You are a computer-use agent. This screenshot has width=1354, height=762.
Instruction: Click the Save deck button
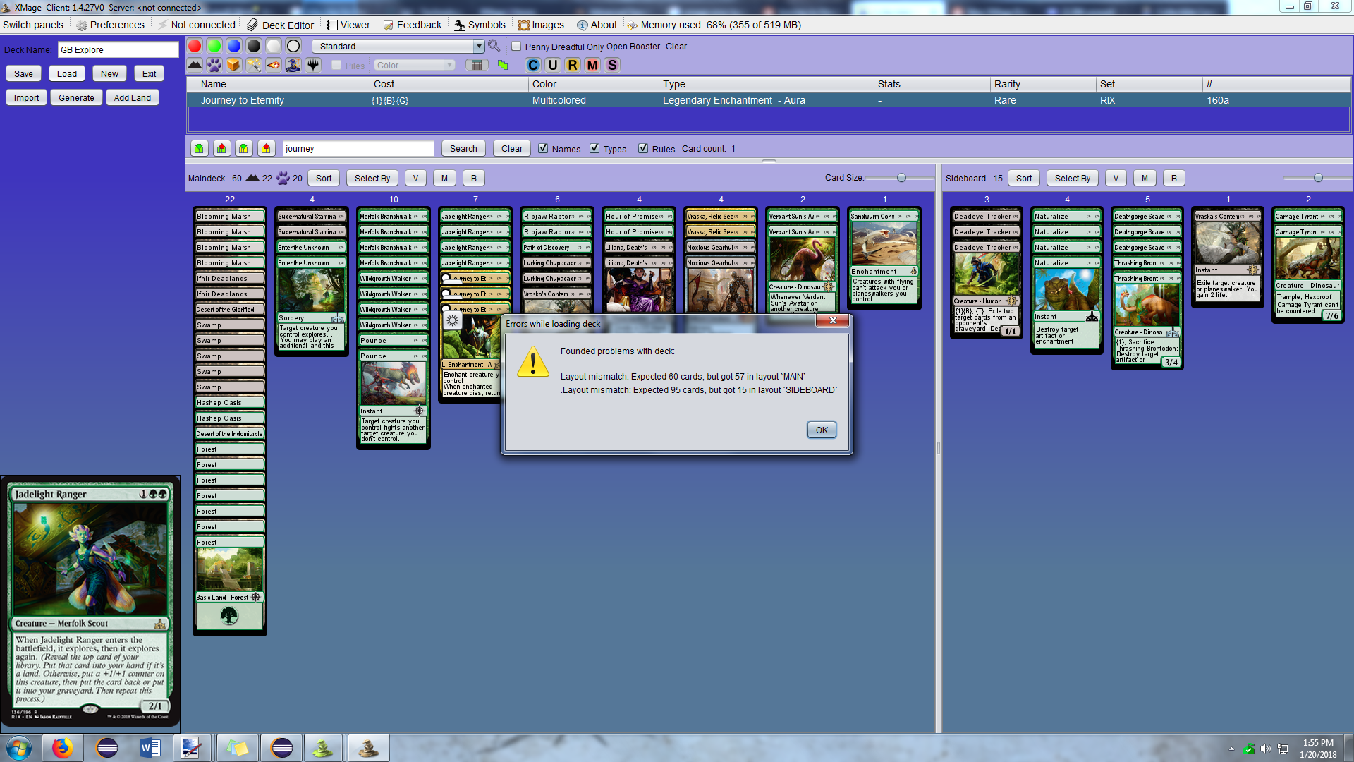click(x=23, y=73)
